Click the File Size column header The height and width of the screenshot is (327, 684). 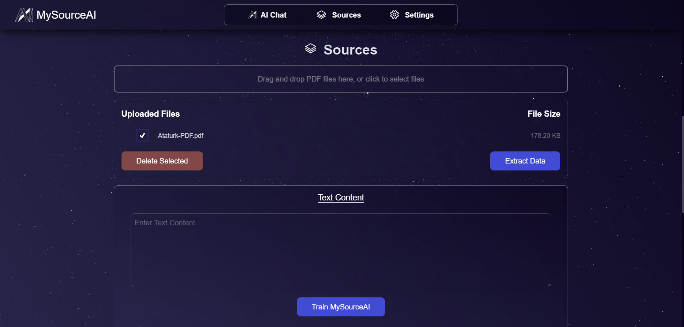click(x=544, y=114)
